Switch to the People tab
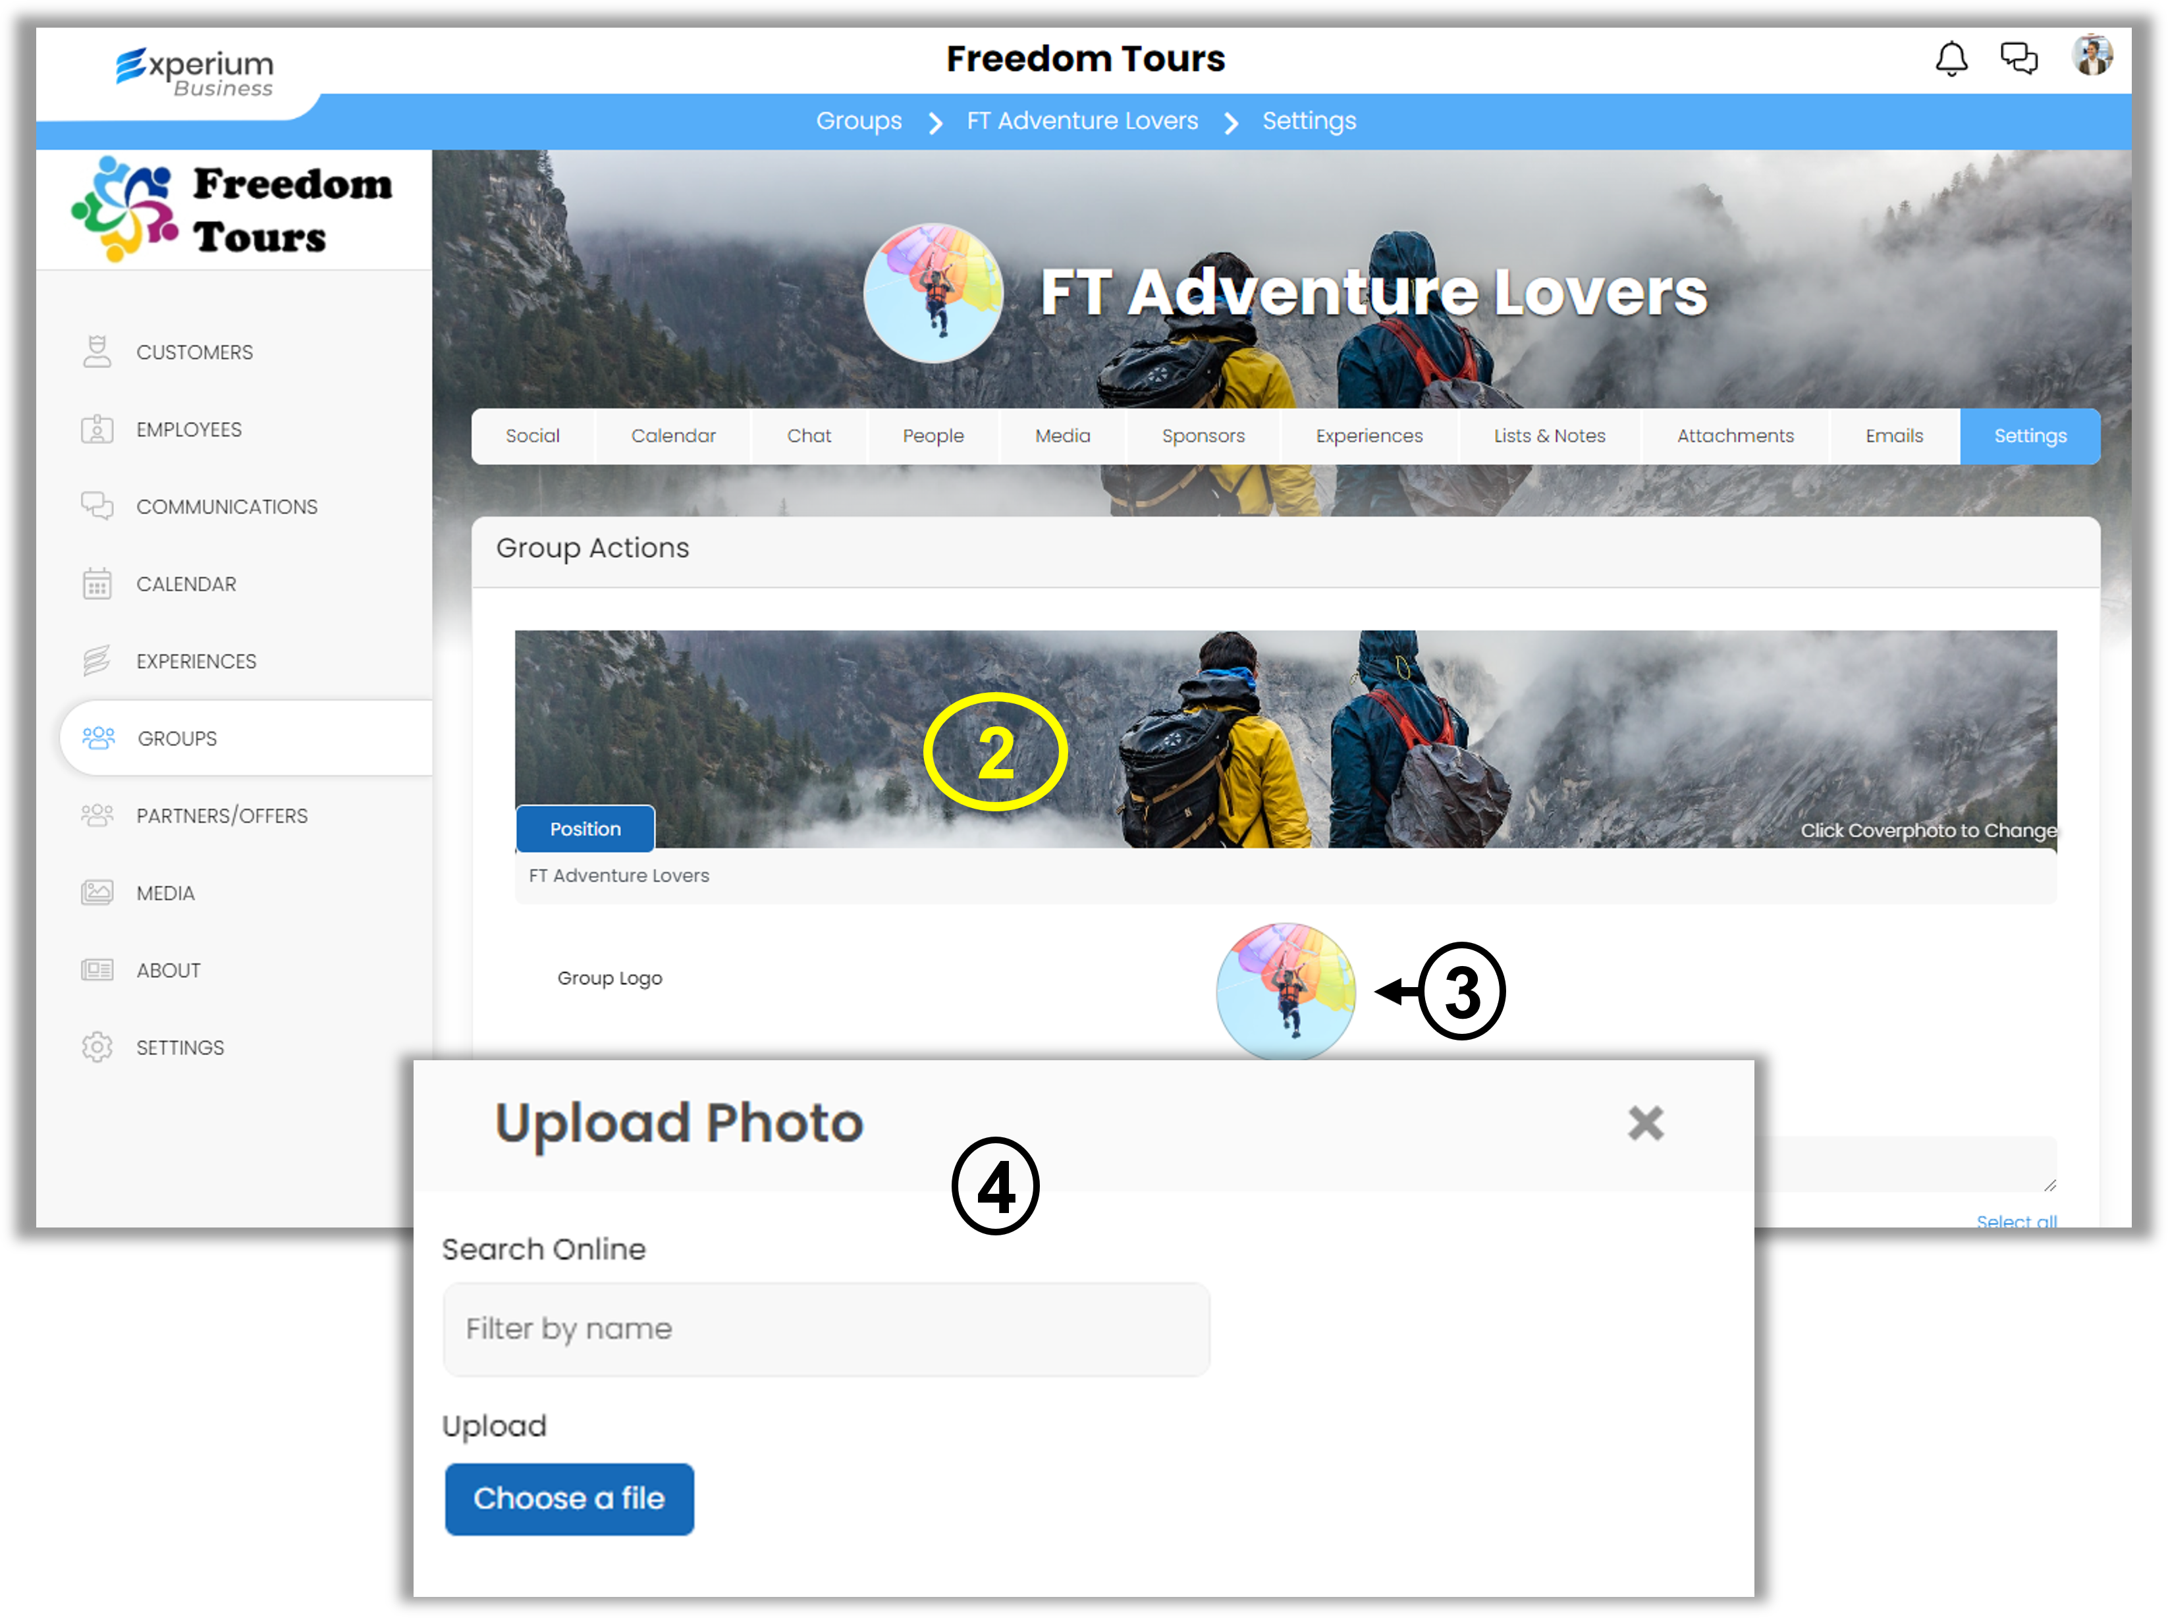Viewport: 2168px width, 1618px height. point(933,436)
